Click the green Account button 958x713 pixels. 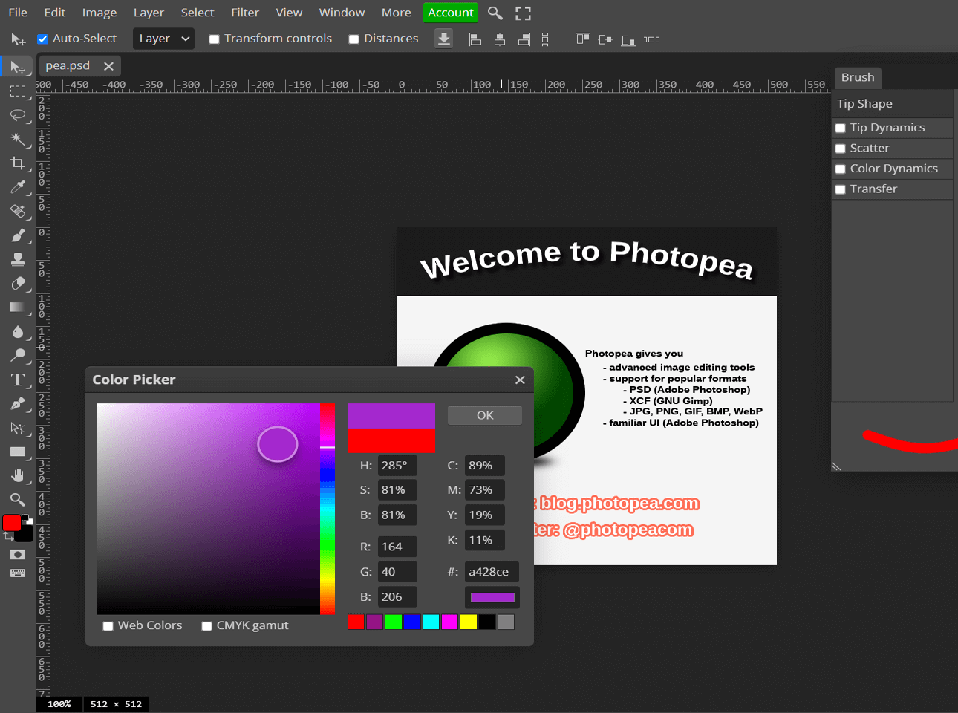click(x=450, y=13)
